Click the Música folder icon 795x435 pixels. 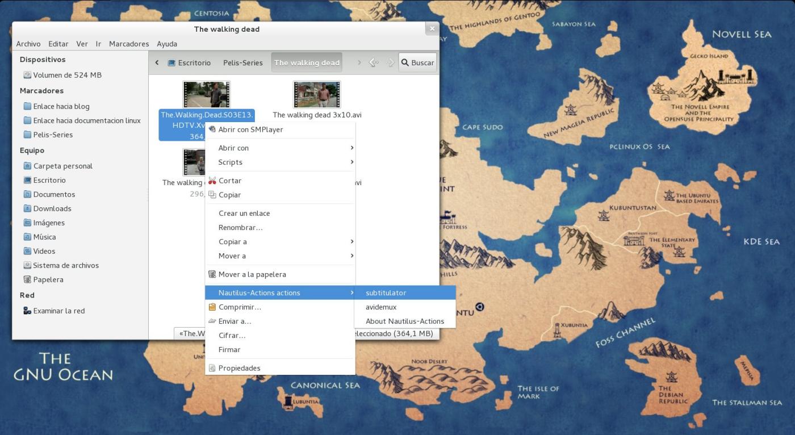coord(27,237)
